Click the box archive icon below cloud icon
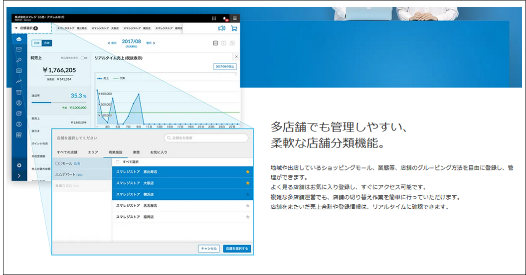526x275 pixels. coord(19,50)
